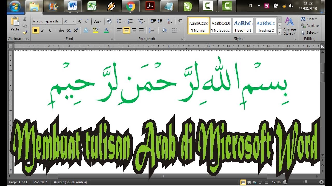
Task: Toggle Underline formatting
Action: click(x=50, y=30)
